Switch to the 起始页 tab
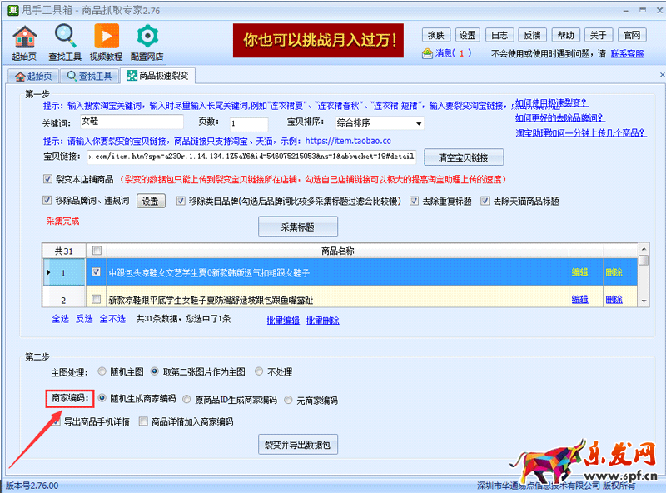 click(x=33, y=77)
